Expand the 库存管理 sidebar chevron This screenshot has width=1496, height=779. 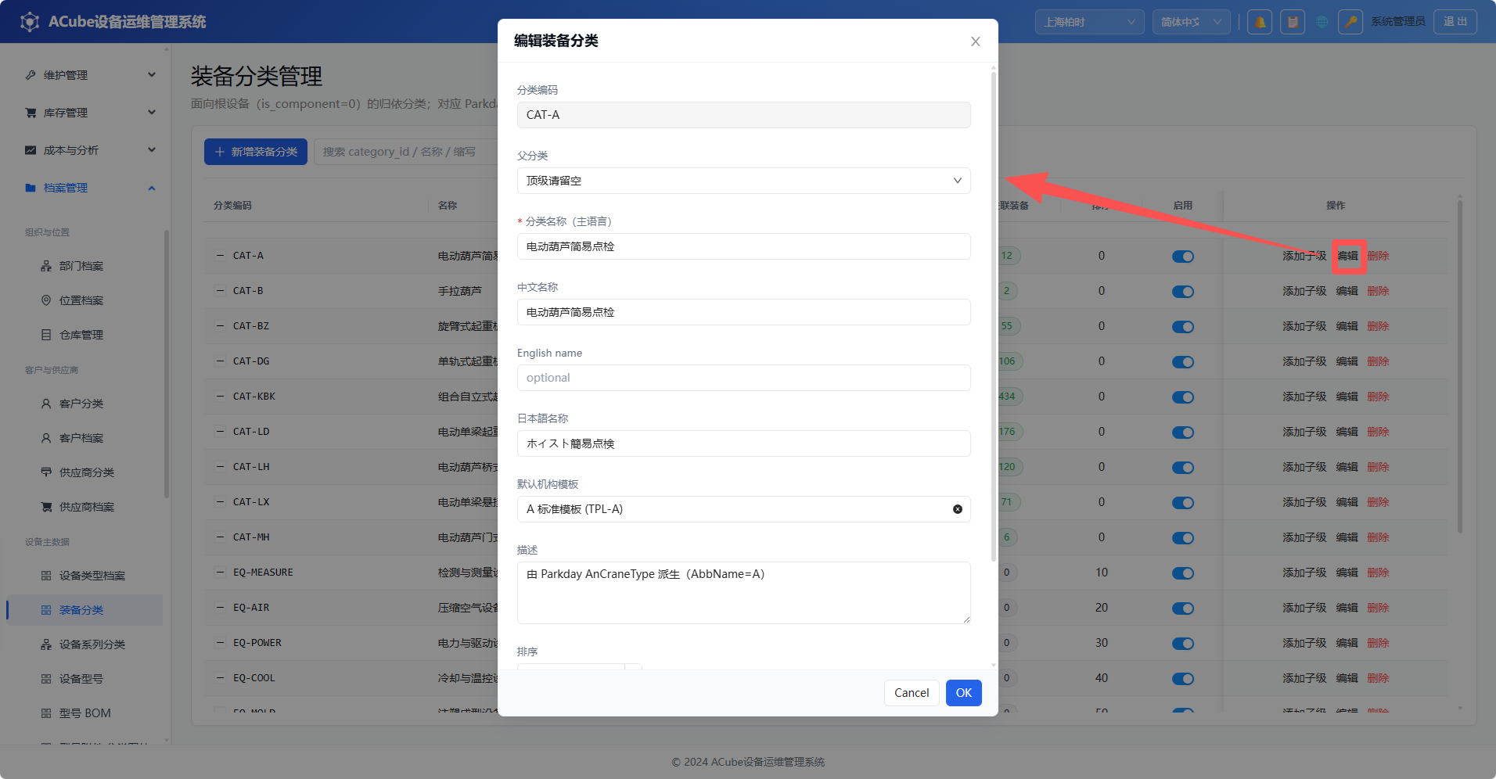152,113
